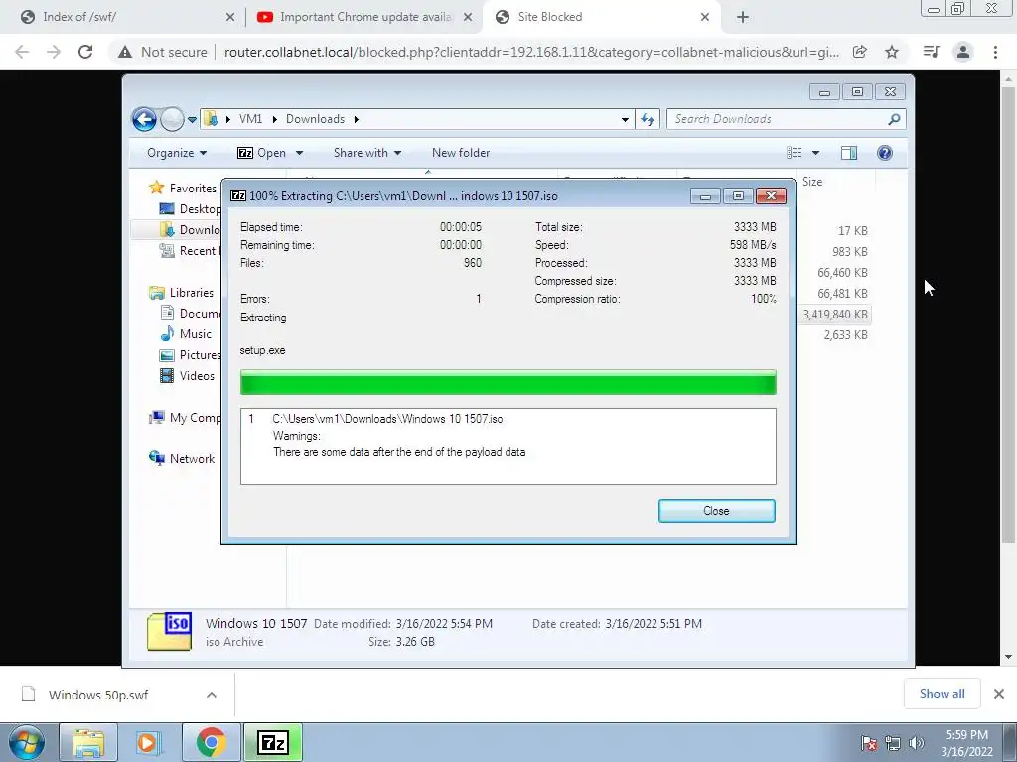The height and width of the screenshot is (762, 1017).
Task: Click Chrome's back arrow button
Action: click(x=22, y=52)
